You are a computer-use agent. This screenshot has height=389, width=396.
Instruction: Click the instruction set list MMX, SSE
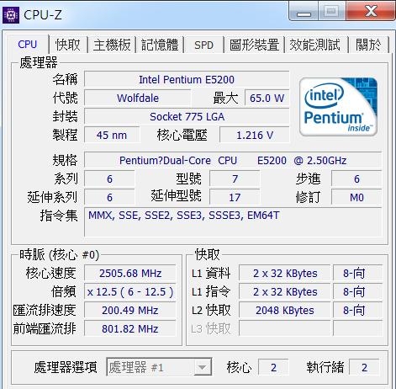point(233,222)
